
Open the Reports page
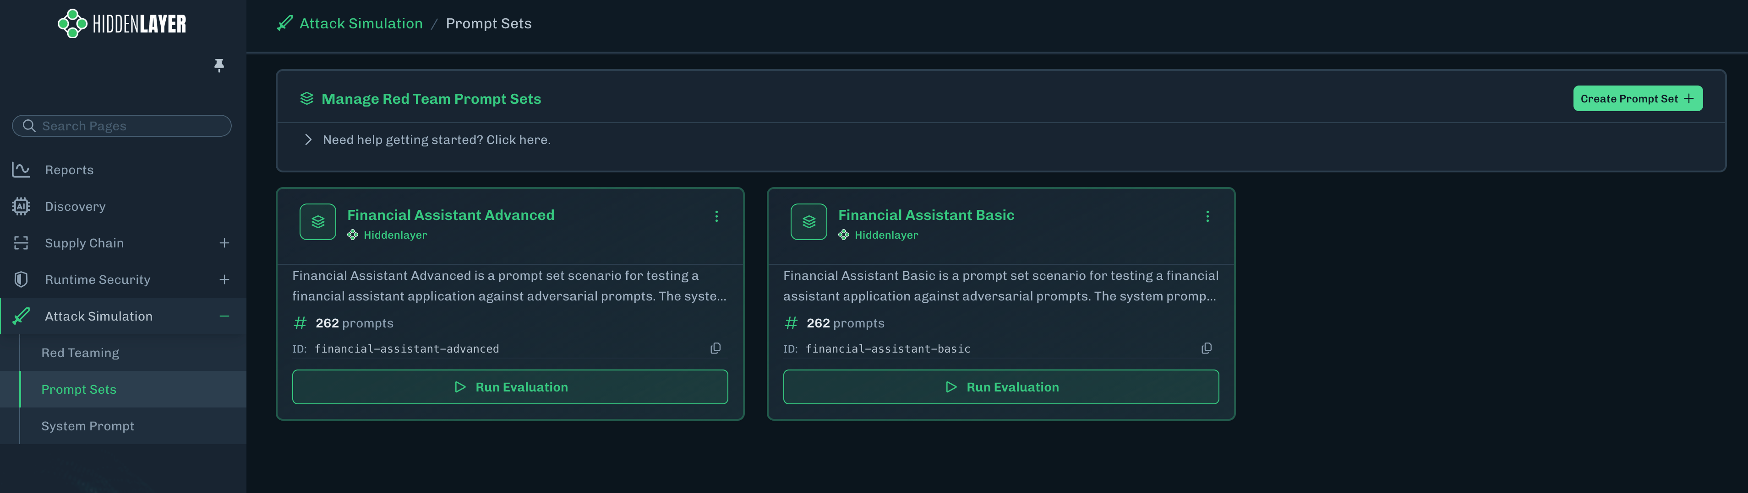coord(69,170)
